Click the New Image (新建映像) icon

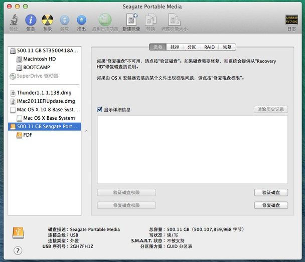click(132, 20)
